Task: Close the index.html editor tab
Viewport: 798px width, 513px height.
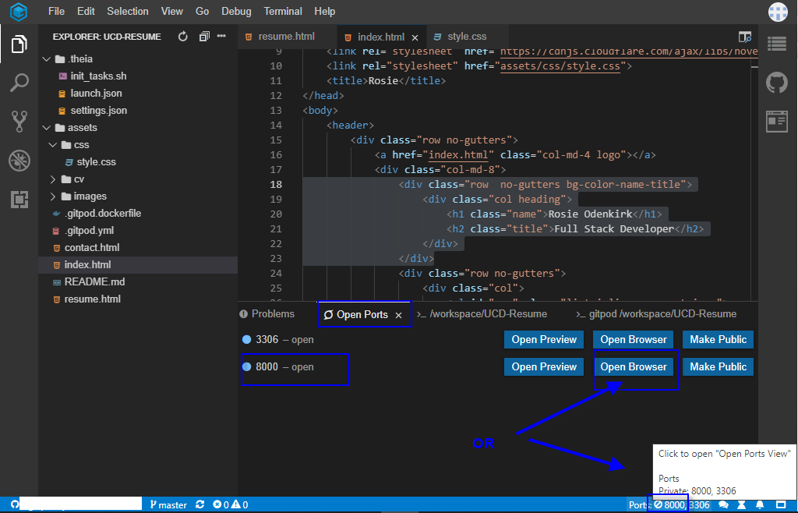Action: (x=415, y=37)
